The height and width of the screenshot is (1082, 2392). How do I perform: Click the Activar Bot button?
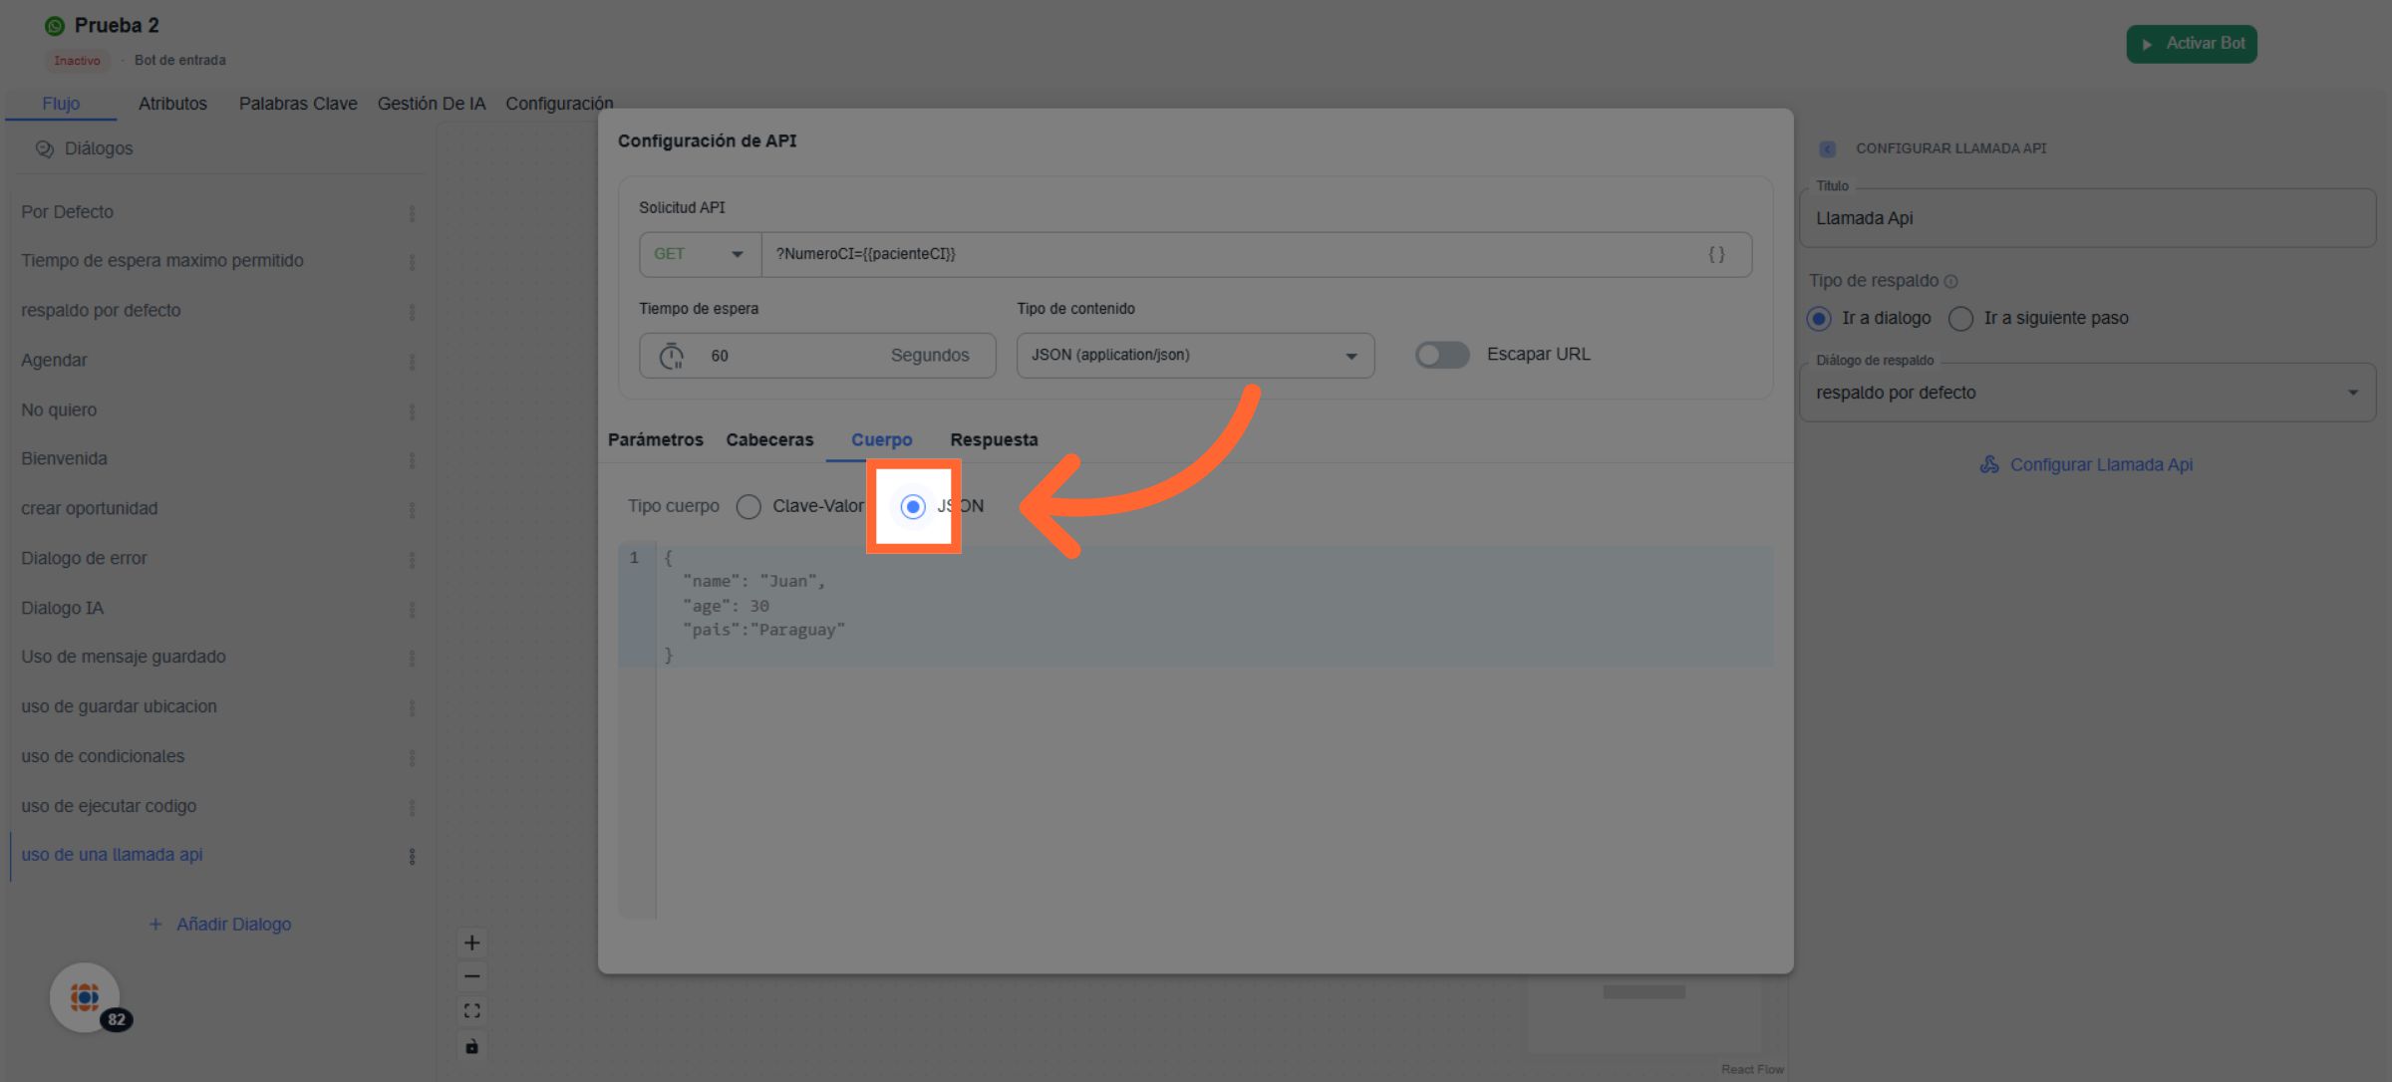(x=2191, y=44)
